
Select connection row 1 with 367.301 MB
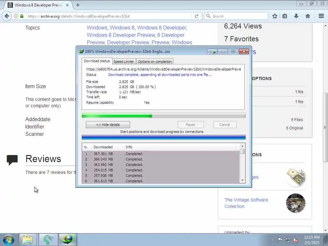click(161, 154)
